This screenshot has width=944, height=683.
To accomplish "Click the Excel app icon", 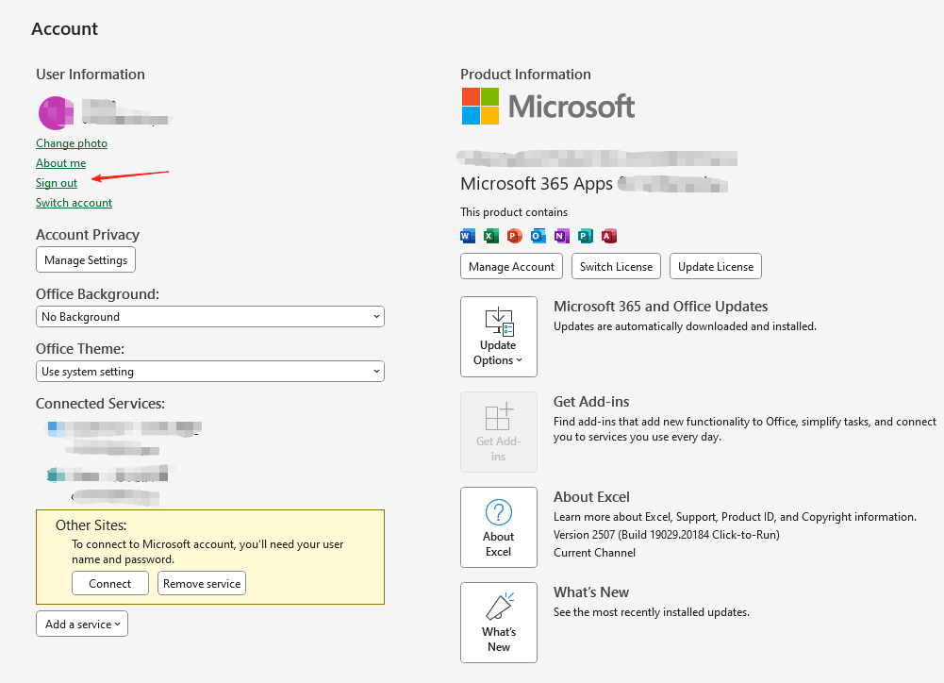I will tap(491, 236).
